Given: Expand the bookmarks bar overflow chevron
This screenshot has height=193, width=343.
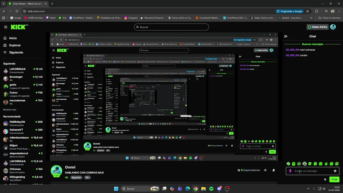Looking at the screenshot, I should [x=311, y=18].
